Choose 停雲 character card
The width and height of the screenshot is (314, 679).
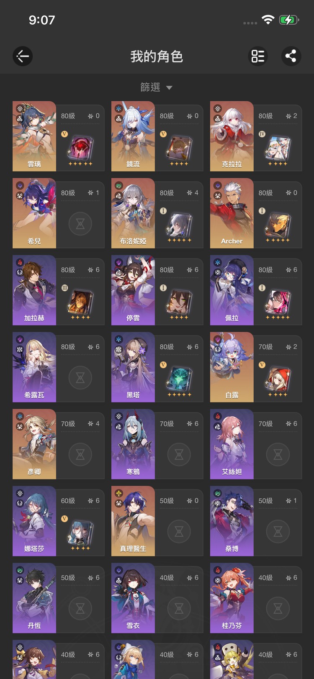(157, 290)
